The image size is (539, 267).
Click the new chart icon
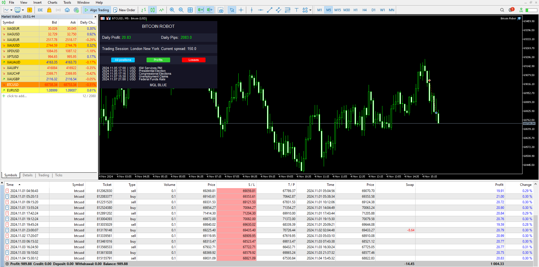6,10
